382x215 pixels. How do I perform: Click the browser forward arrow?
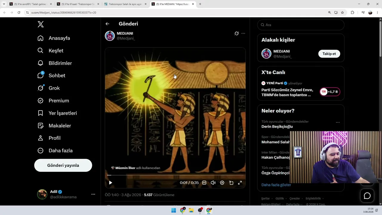click(x=12, y=13)
